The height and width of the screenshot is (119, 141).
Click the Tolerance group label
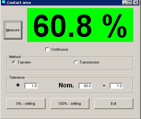point(17,77)
